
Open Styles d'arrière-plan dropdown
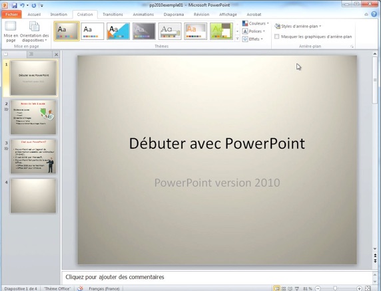coord(298,26)
